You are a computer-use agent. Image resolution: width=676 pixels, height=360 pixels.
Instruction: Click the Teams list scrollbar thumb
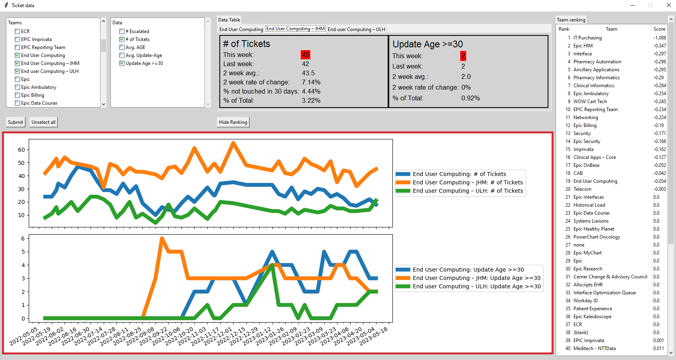coord(103,45)
